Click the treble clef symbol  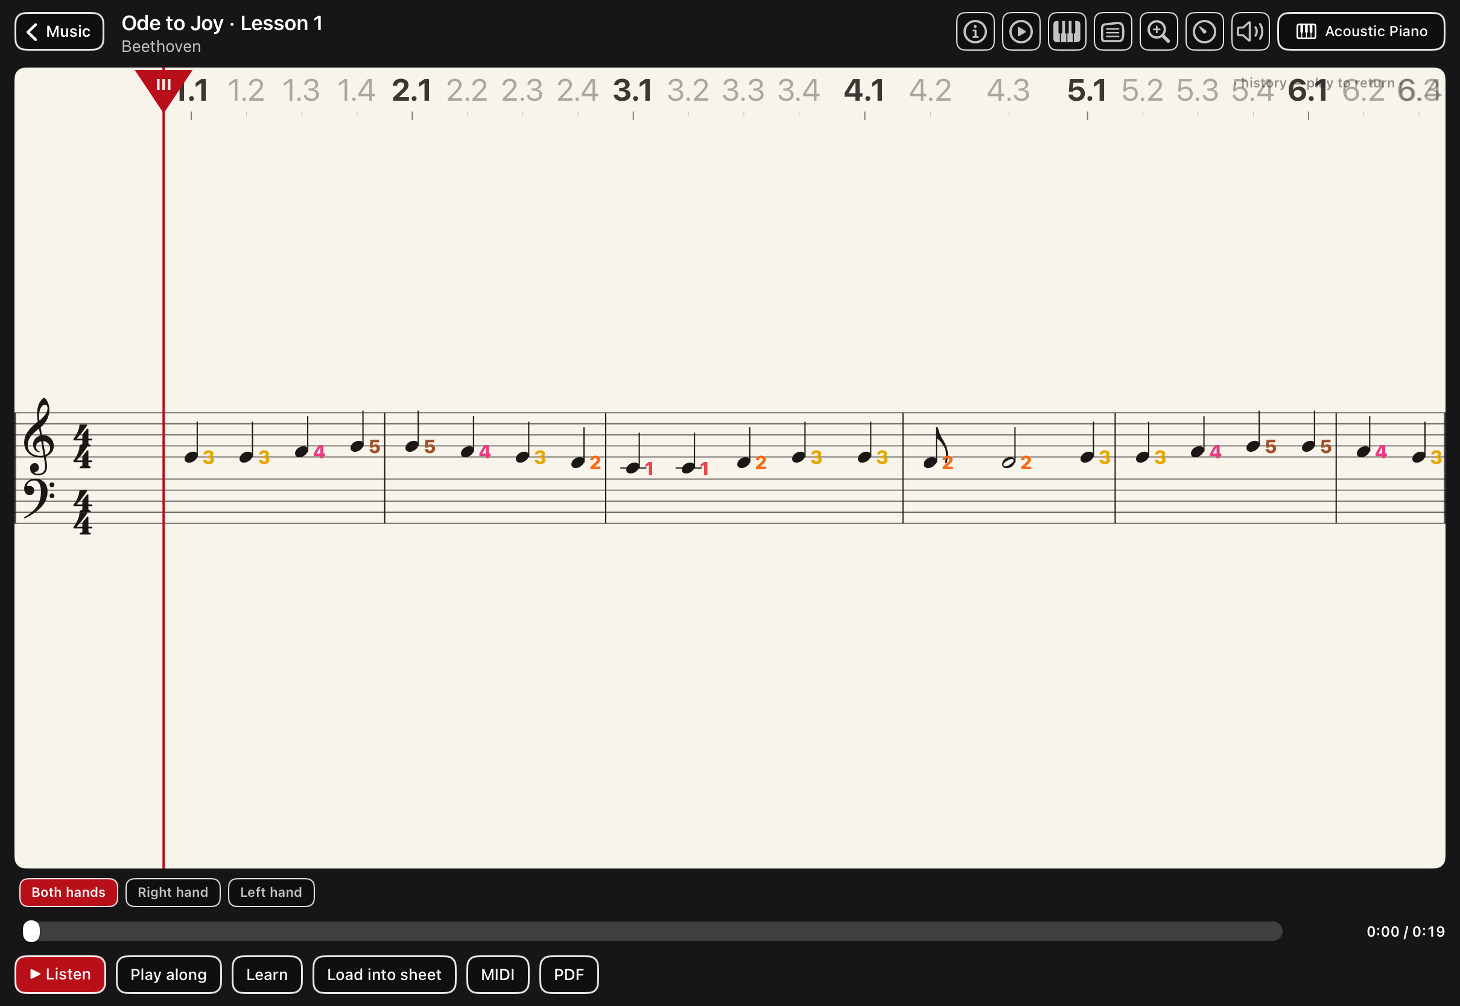[39, 436]
